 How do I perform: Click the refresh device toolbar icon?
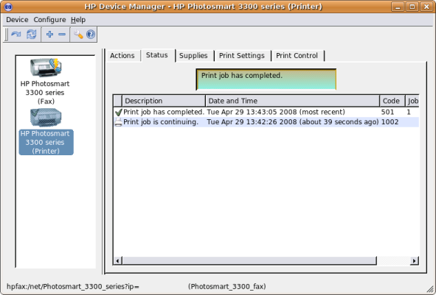click(16, 35)
